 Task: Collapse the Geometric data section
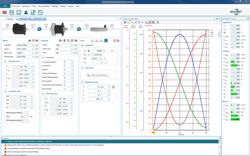click(5, 91)
